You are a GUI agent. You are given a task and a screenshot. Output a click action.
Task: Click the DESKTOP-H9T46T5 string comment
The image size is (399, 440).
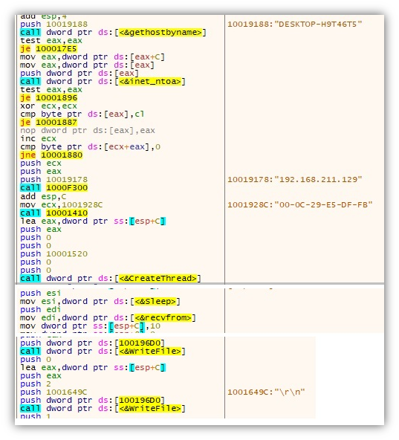(295, 24)
